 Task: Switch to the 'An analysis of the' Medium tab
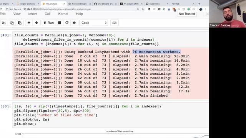coord(131,4)
